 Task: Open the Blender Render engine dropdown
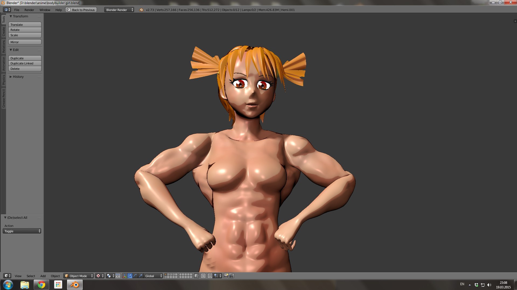tap(119, 10)
